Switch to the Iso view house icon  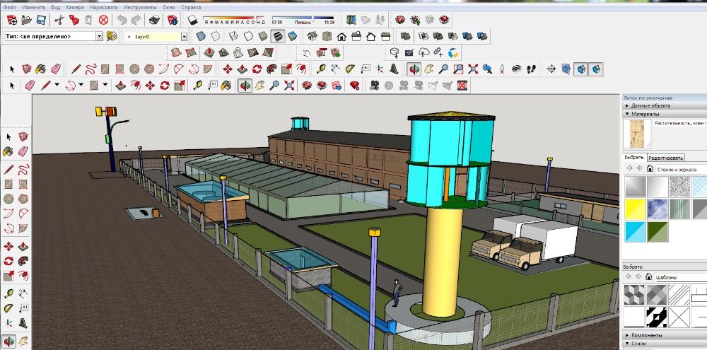312,37
